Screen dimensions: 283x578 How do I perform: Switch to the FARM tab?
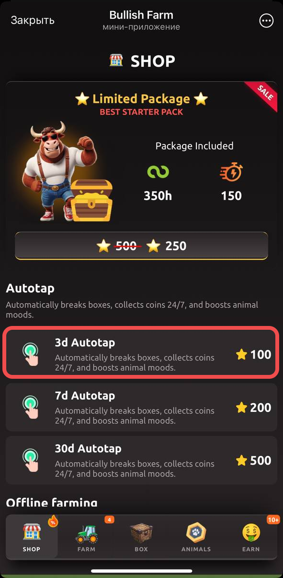(x=87, y=537)
